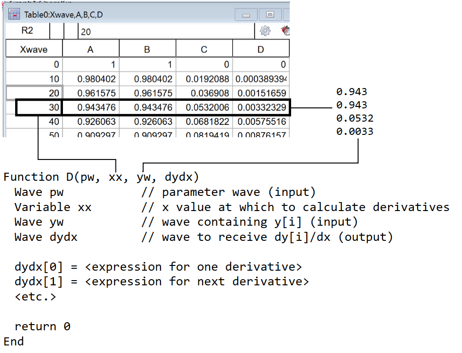
Task: Select column header A
Action: (x=90, y=49)
